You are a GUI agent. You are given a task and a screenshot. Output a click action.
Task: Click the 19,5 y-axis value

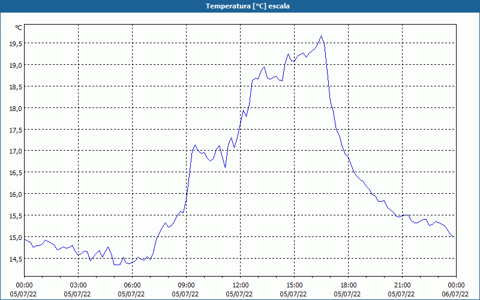(x=16, y=44)
